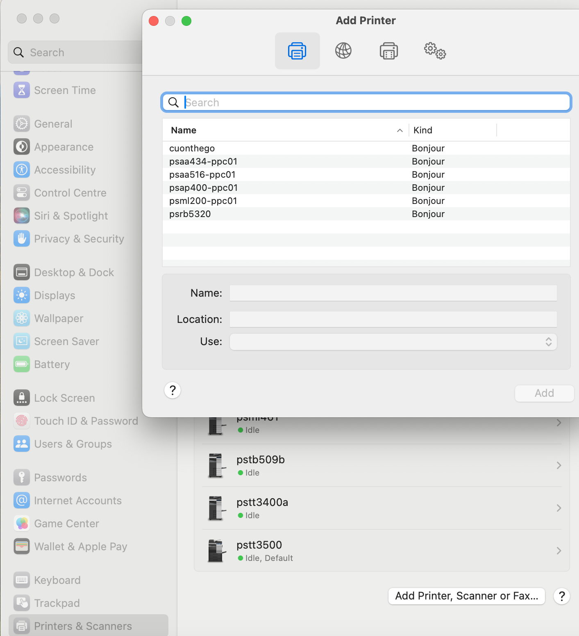The height and width of the screenshot is (636, 579).
Task: Switch to the IP printer globe icon
Action: click(343, 51)
